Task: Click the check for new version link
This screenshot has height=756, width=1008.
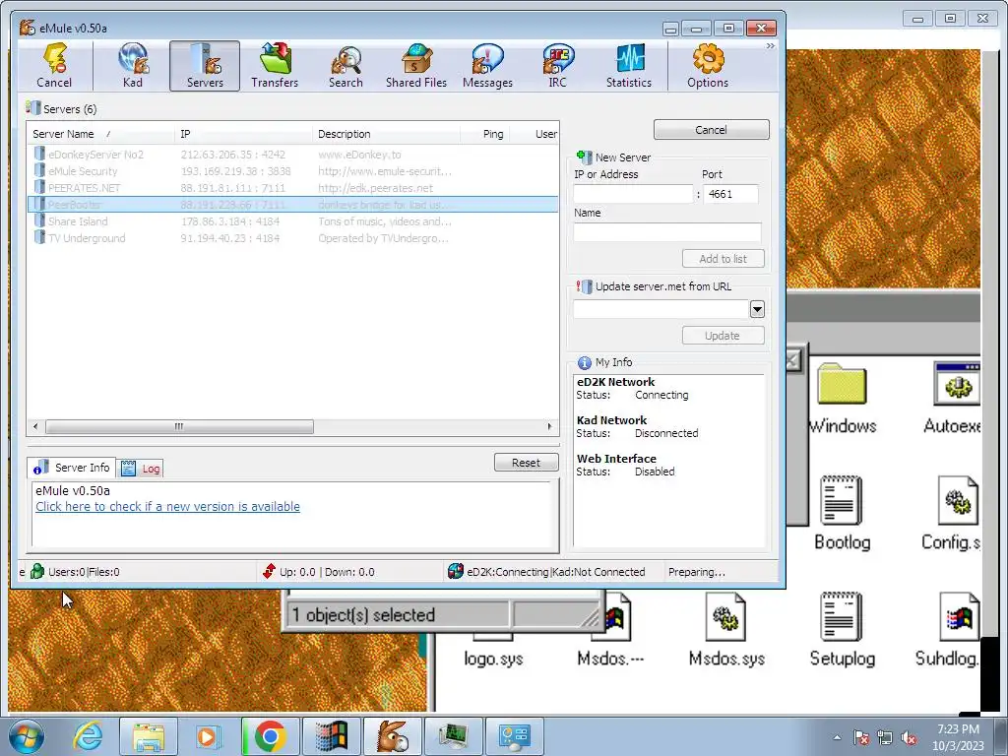Action: tap(167, 507)
